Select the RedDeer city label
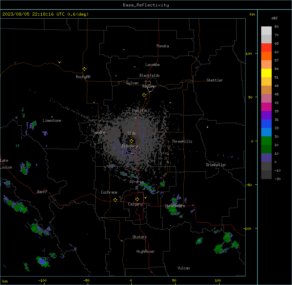The image size is (292, 285). 149,86
